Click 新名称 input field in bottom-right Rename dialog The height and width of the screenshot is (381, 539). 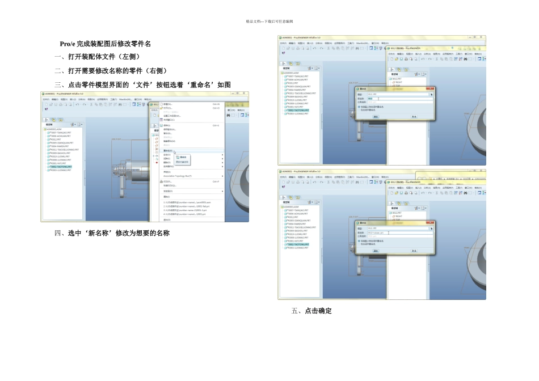(x=401, y=232)
